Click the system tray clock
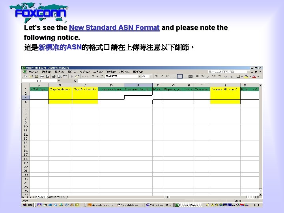Viewport: 284px width, 213px height. pyautogui.click(x=255, y=205)
